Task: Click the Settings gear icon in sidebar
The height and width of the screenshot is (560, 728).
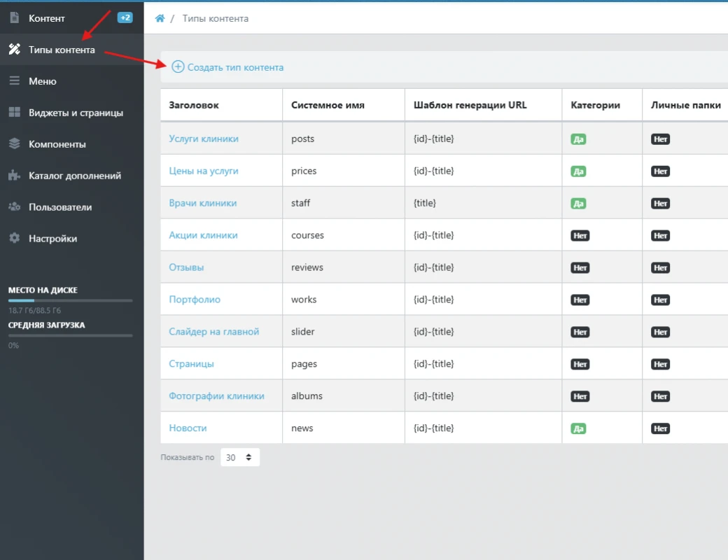Action: [14, 239]
